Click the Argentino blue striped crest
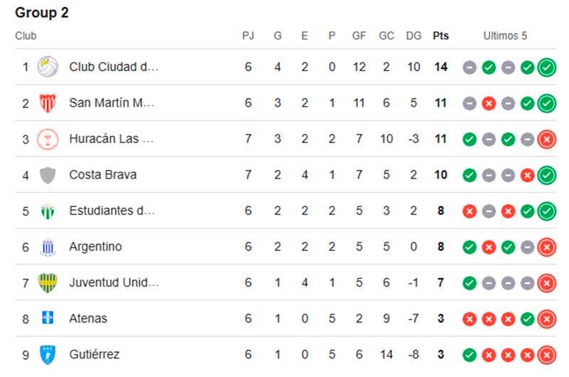This screenshot has width=569, height=377. [x=48, y=247]
